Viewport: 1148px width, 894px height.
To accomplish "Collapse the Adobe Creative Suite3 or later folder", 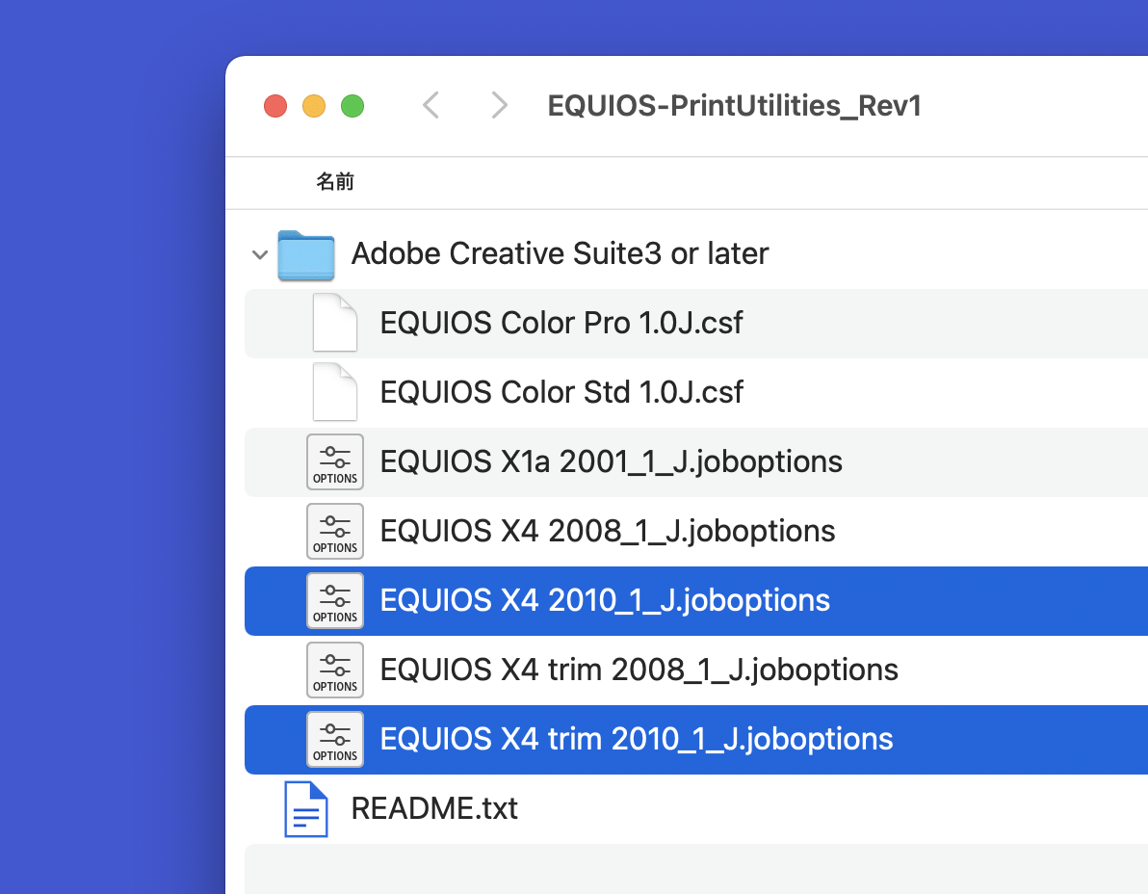I will click(259, 254).
